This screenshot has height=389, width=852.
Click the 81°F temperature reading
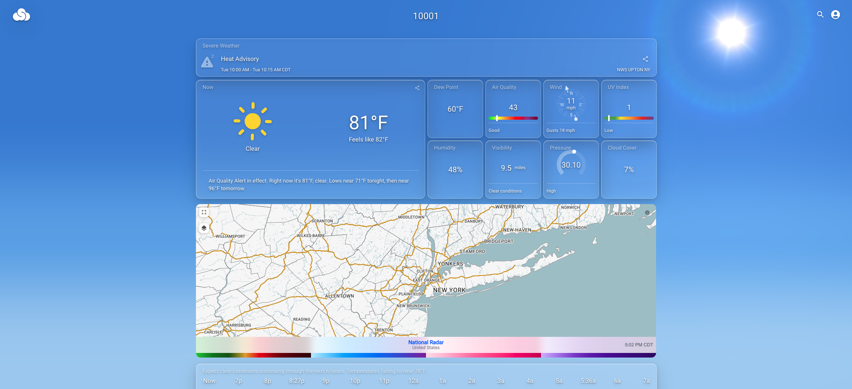[x=368, y=123]
